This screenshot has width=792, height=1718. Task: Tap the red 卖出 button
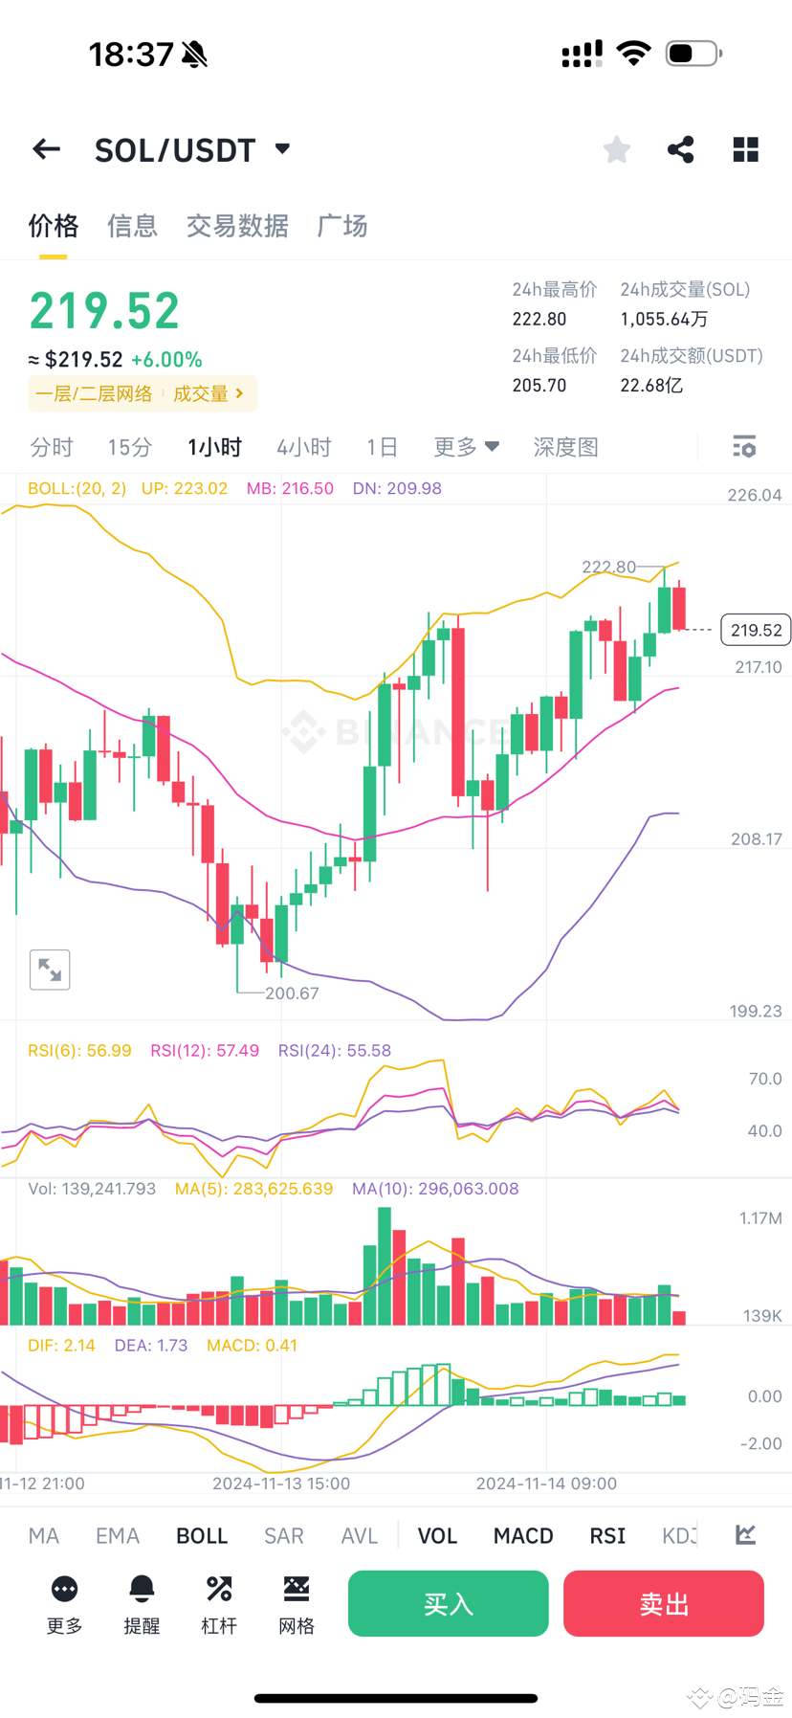(x=663, y=1603)
